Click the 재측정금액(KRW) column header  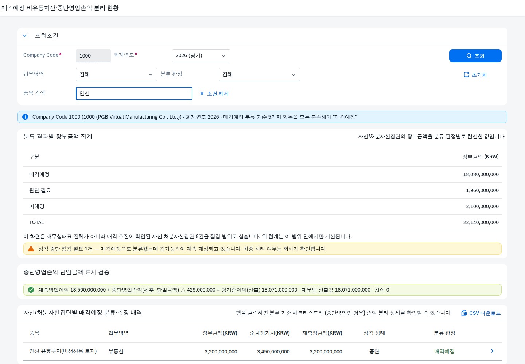[x=322, y=333]
